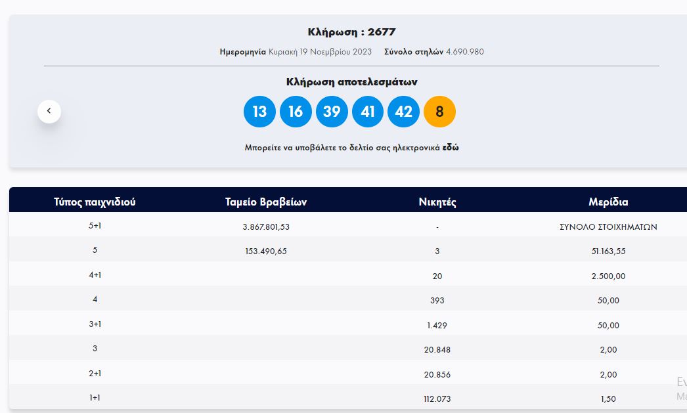Click the blue ball number 39
The width and height of the screenshot is (687, 413).
pyautogui.click(x=332, y=112)
